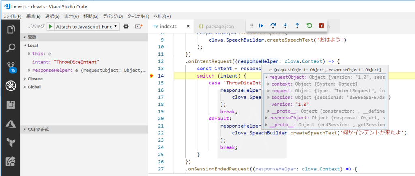Open the debug console icon
The width and height of the screenshot is (415, 176).
click(x=139, y=26)
